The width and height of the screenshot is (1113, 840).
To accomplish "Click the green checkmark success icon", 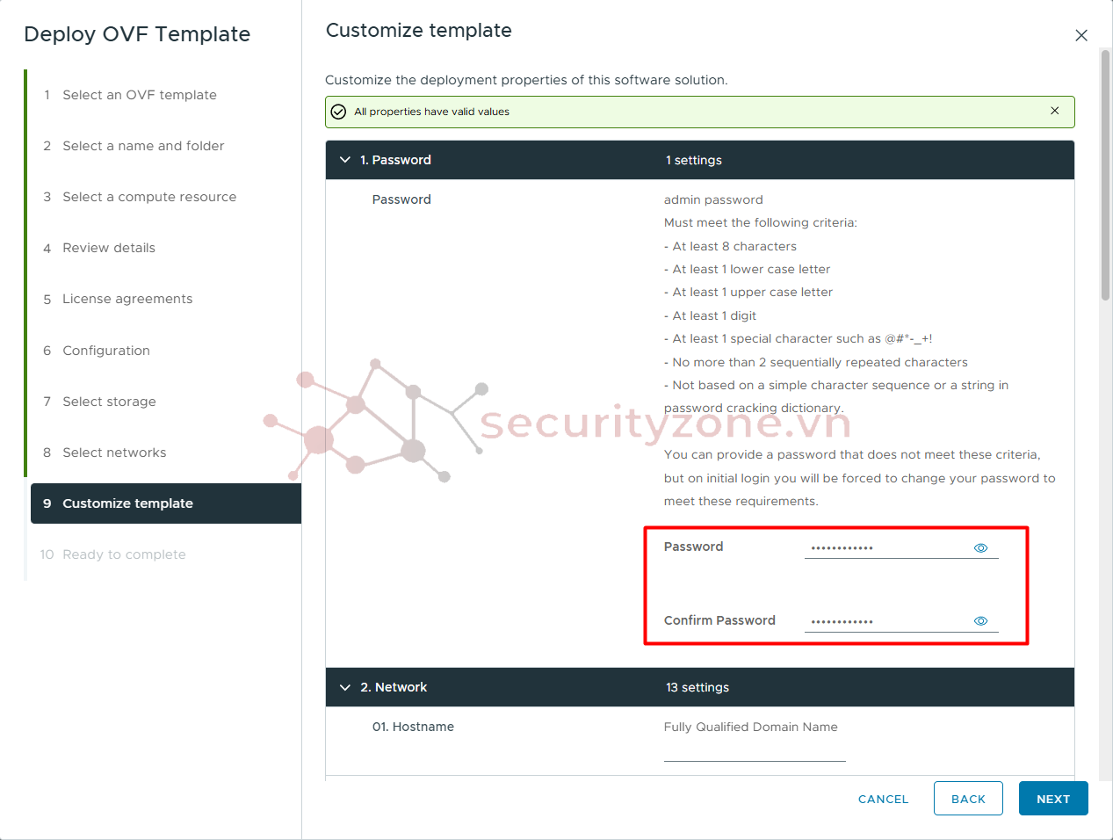I will (338, 112).
